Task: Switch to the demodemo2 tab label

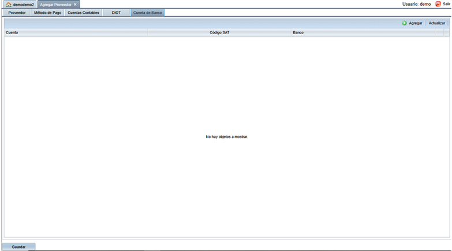Action: (24, 5)
